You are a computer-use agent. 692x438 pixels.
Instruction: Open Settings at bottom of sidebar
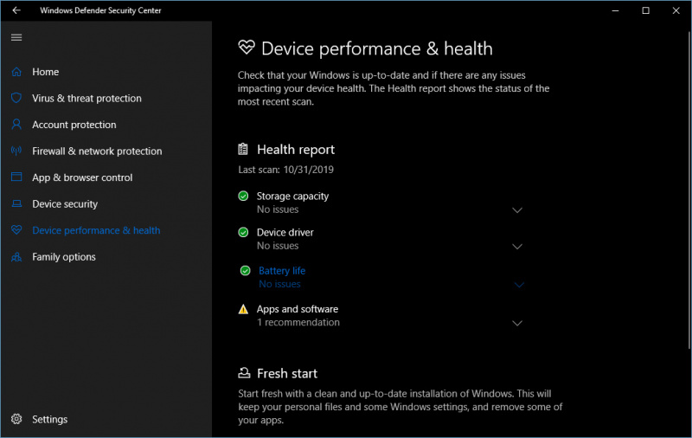point(50,420)
